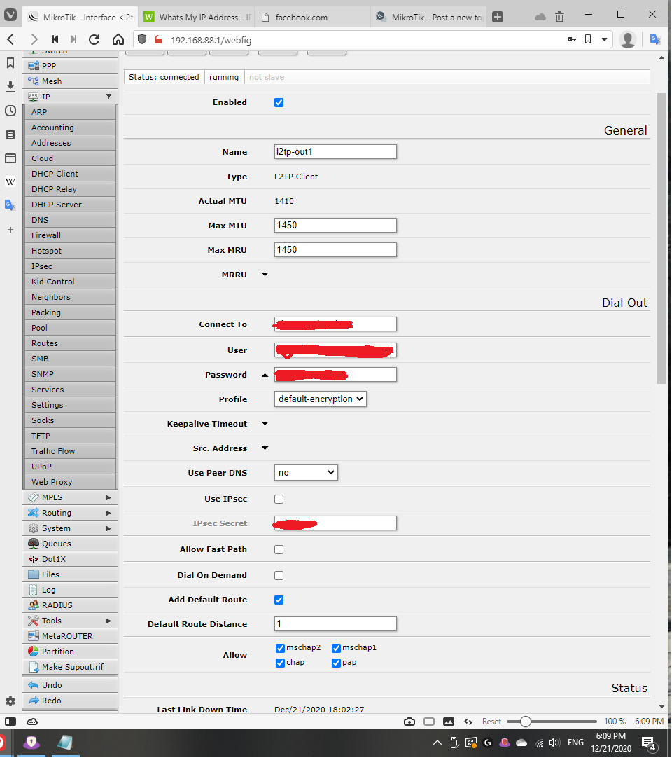Uncheck chap authentication
This screenshot has height=758, width=672.
click(x=280, y=663)
